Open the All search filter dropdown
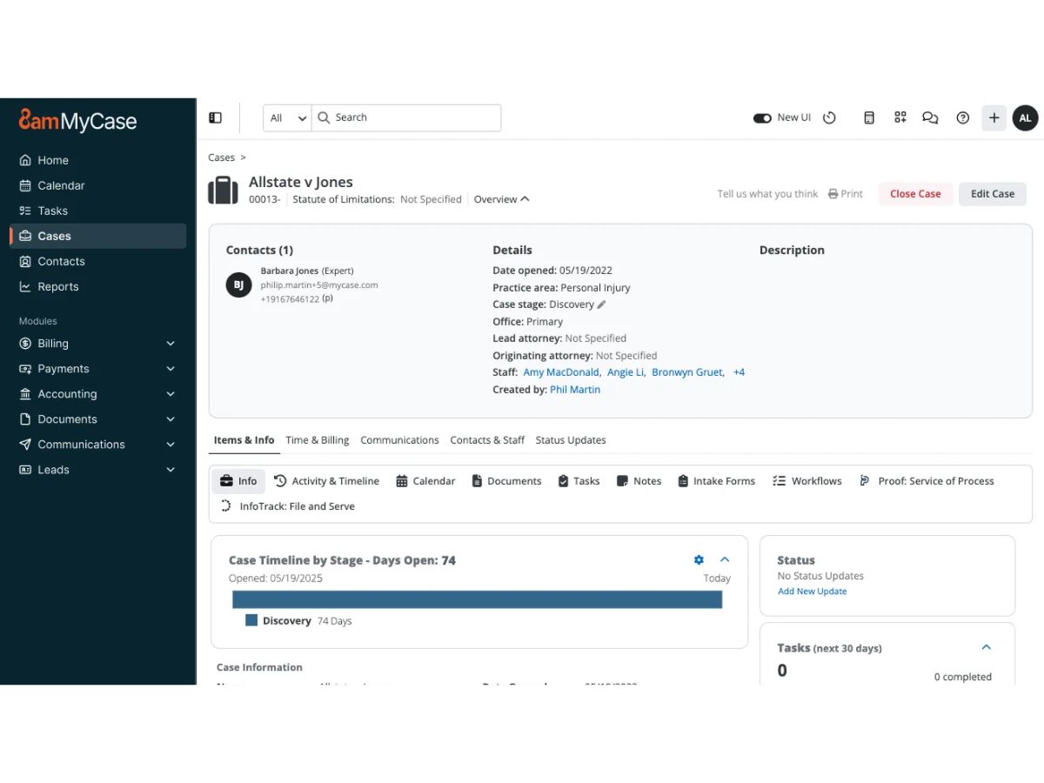This screenshot has width=1044, height=783. (288, 118)
